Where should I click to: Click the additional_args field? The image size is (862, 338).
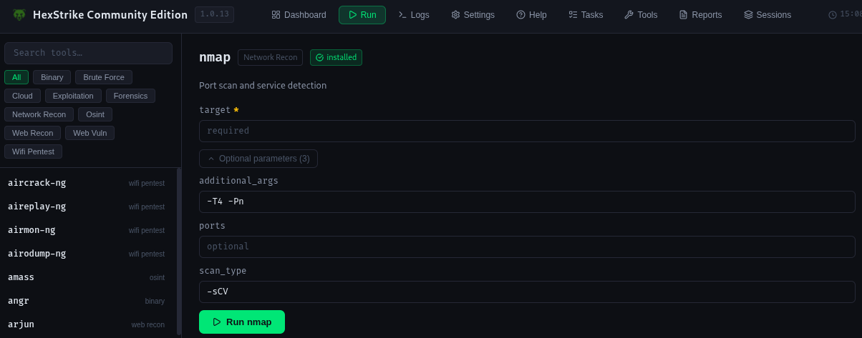527,202
